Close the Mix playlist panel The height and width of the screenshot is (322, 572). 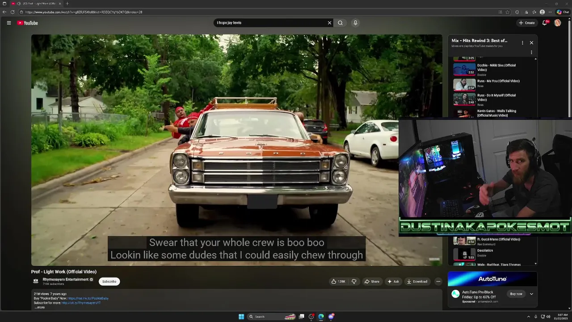(531, 42)
